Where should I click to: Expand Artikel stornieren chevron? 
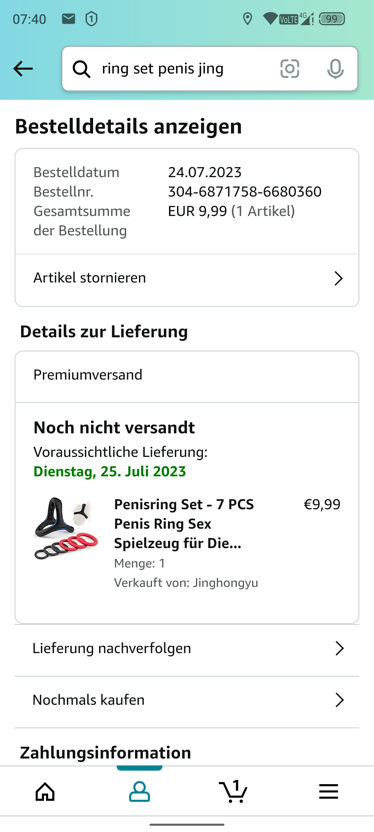(x=338, y=278)
